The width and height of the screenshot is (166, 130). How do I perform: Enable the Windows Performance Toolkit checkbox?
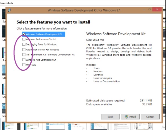tap(24, 39)
